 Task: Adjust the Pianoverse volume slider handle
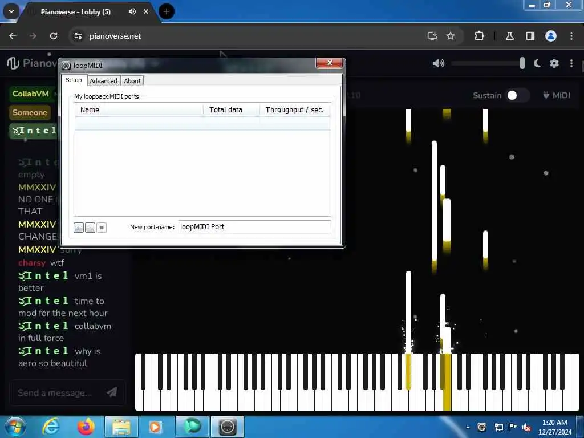click(x=522, y=63)
